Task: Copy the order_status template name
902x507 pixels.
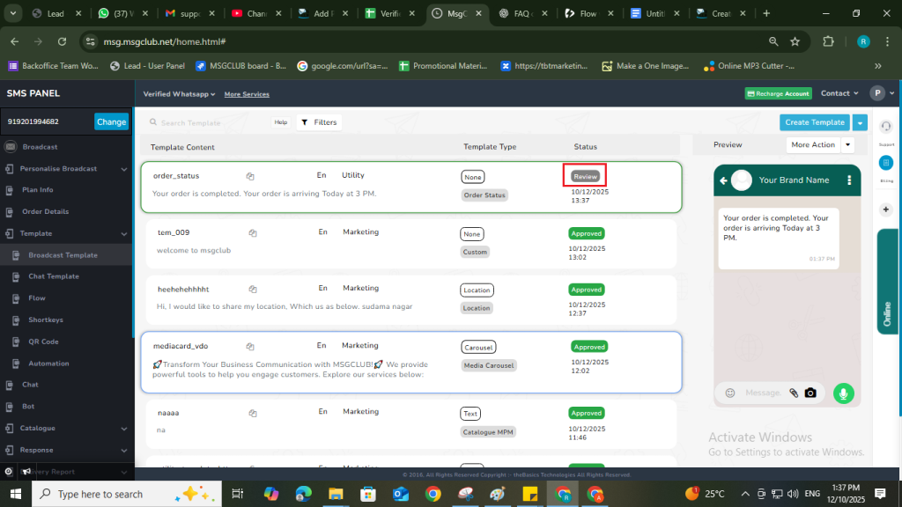Action: (250, 176)
